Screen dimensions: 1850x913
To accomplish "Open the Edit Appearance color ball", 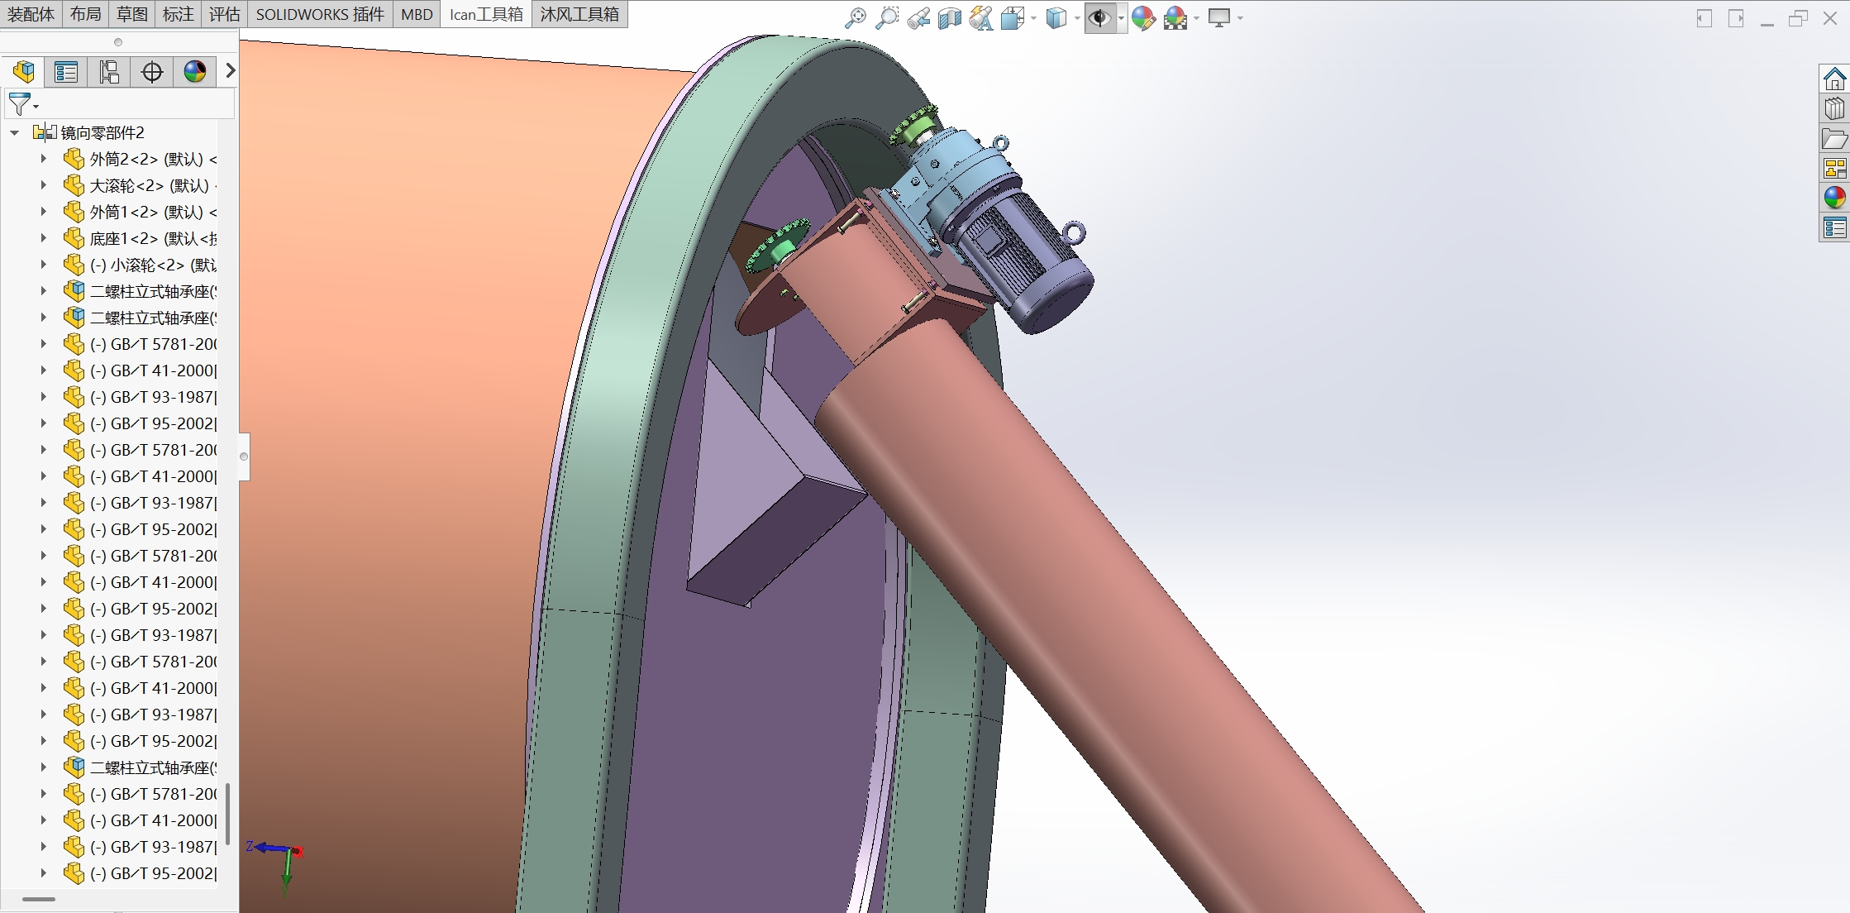I will (1143, 17).
